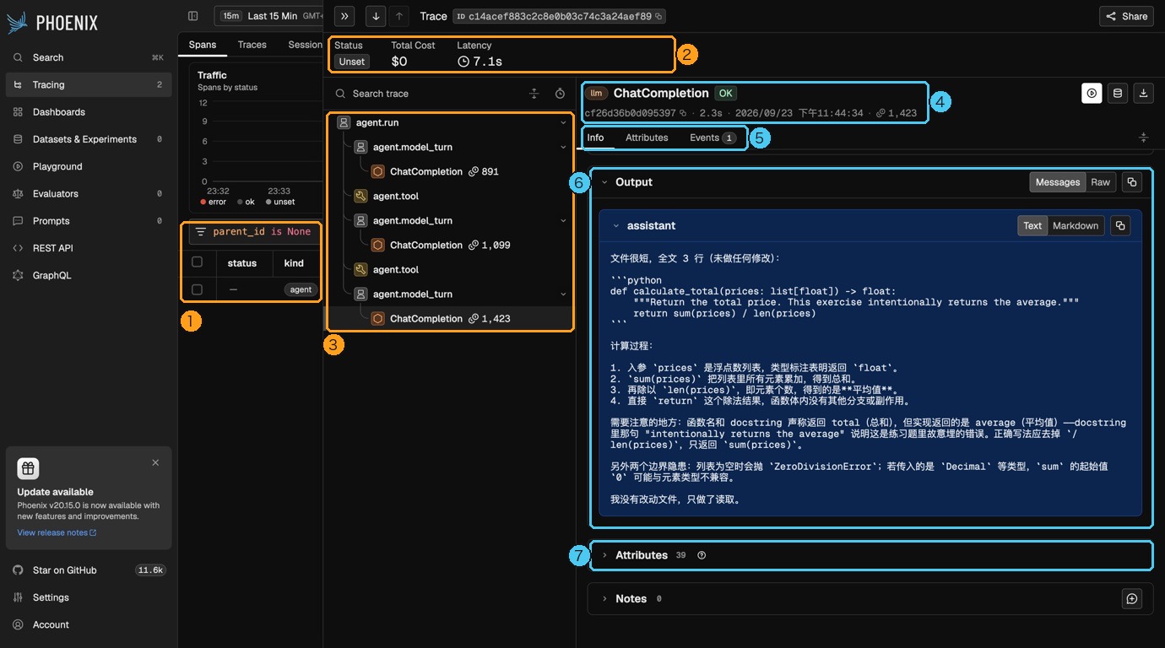Viewport: 1165px width, 648px height.
Task: Open Playground from the sidebar
Action: pyautogui.click(x=89, y=166)
